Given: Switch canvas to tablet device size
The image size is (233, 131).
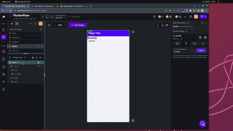Looking at the screenshot, I should (47, 17).
